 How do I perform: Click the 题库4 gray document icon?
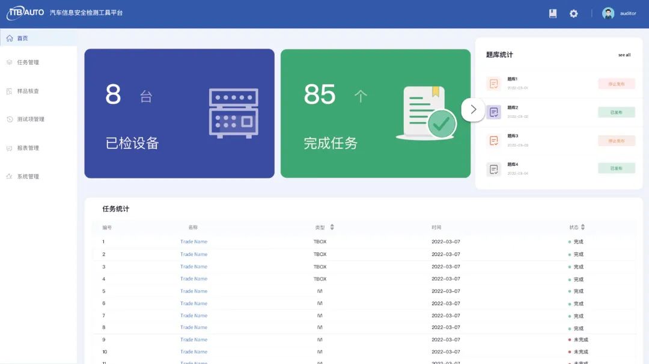493,169
